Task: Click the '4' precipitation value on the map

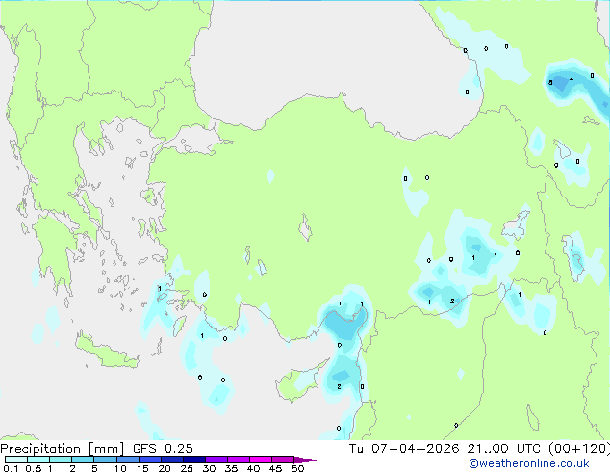Action: (x=572, y=79)
